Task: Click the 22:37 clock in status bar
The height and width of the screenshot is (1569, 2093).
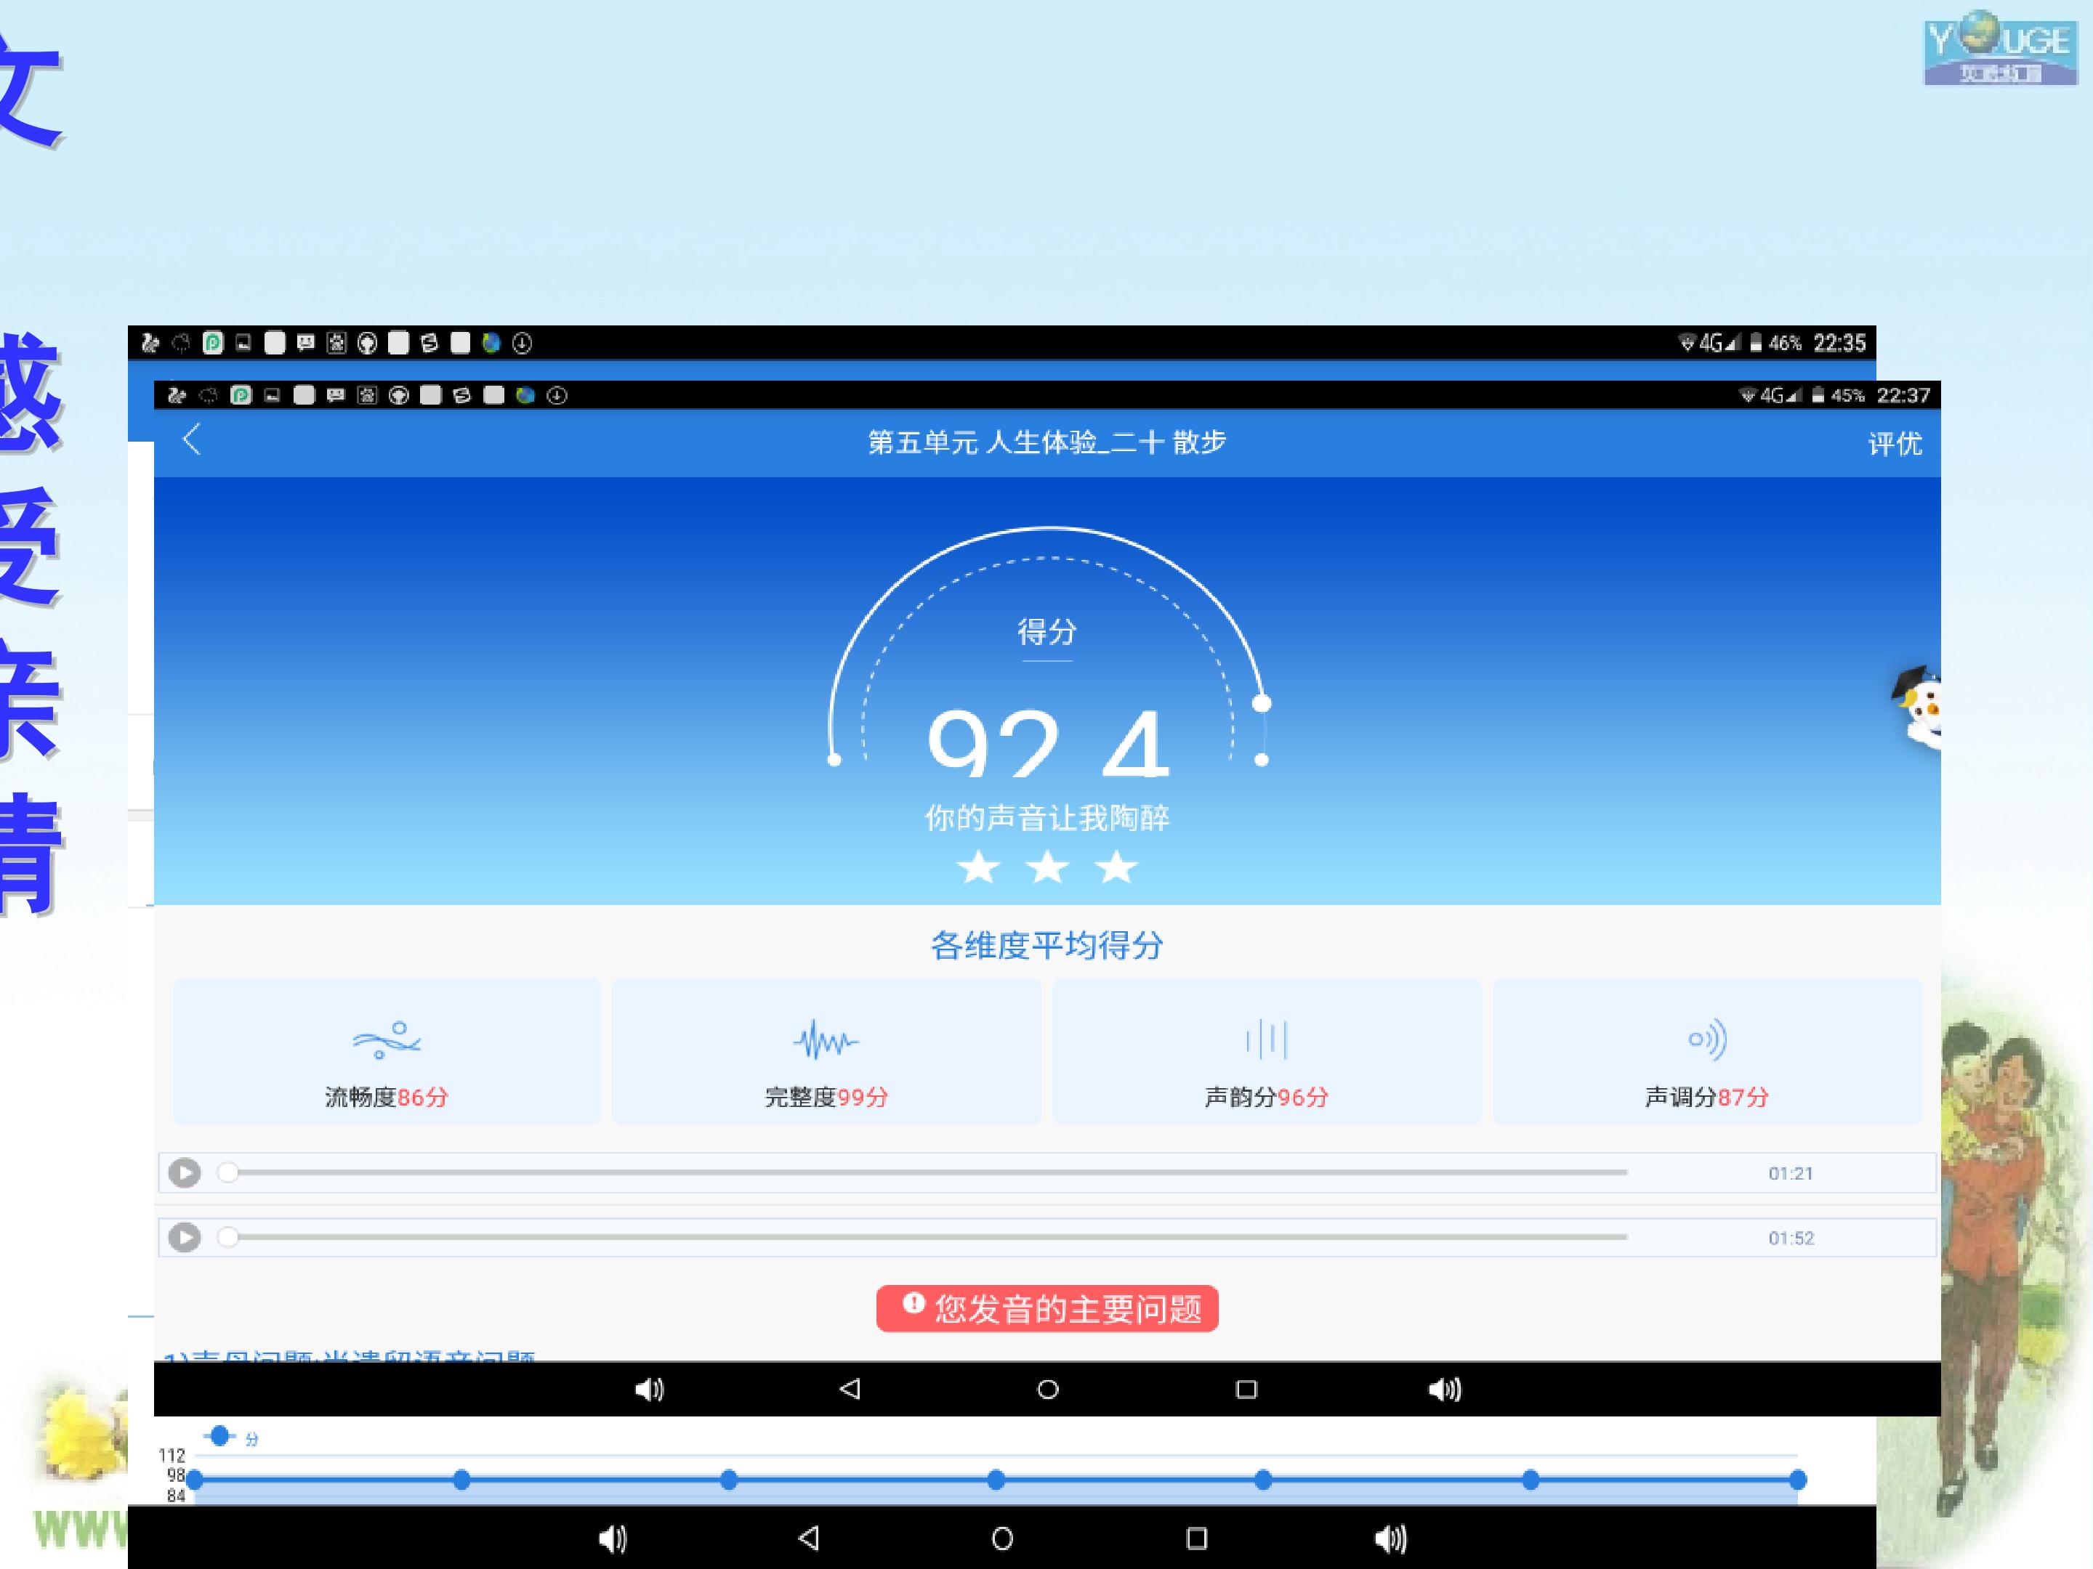Action: (x=1903, y=395)
